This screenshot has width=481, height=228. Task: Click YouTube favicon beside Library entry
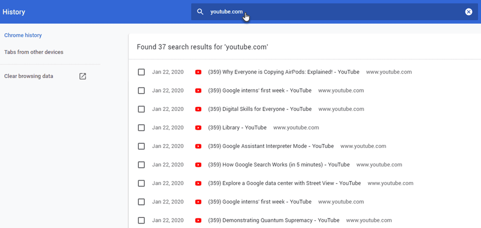[x=198, y=127]
